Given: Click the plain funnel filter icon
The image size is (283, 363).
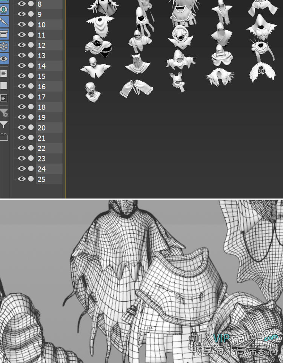Looking at the screenshot, I should coord(4,125).
